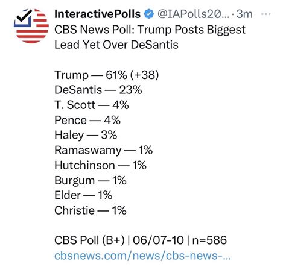The height and width of the screenshot is (267, 286).
Task: Click the InteractivePolls account name
Action: [x=98, y=14]
